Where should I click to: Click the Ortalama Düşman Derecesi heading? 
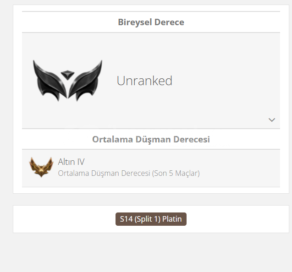(x=151, y=139)
